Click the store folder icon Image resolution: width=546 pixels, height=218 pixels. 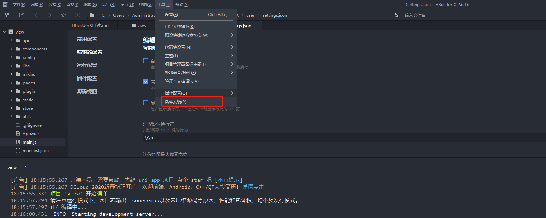click(18, 108)
